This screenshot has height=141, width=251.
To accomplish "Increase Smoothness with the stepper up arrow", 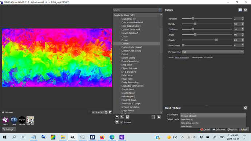I will tap(243, 44).
